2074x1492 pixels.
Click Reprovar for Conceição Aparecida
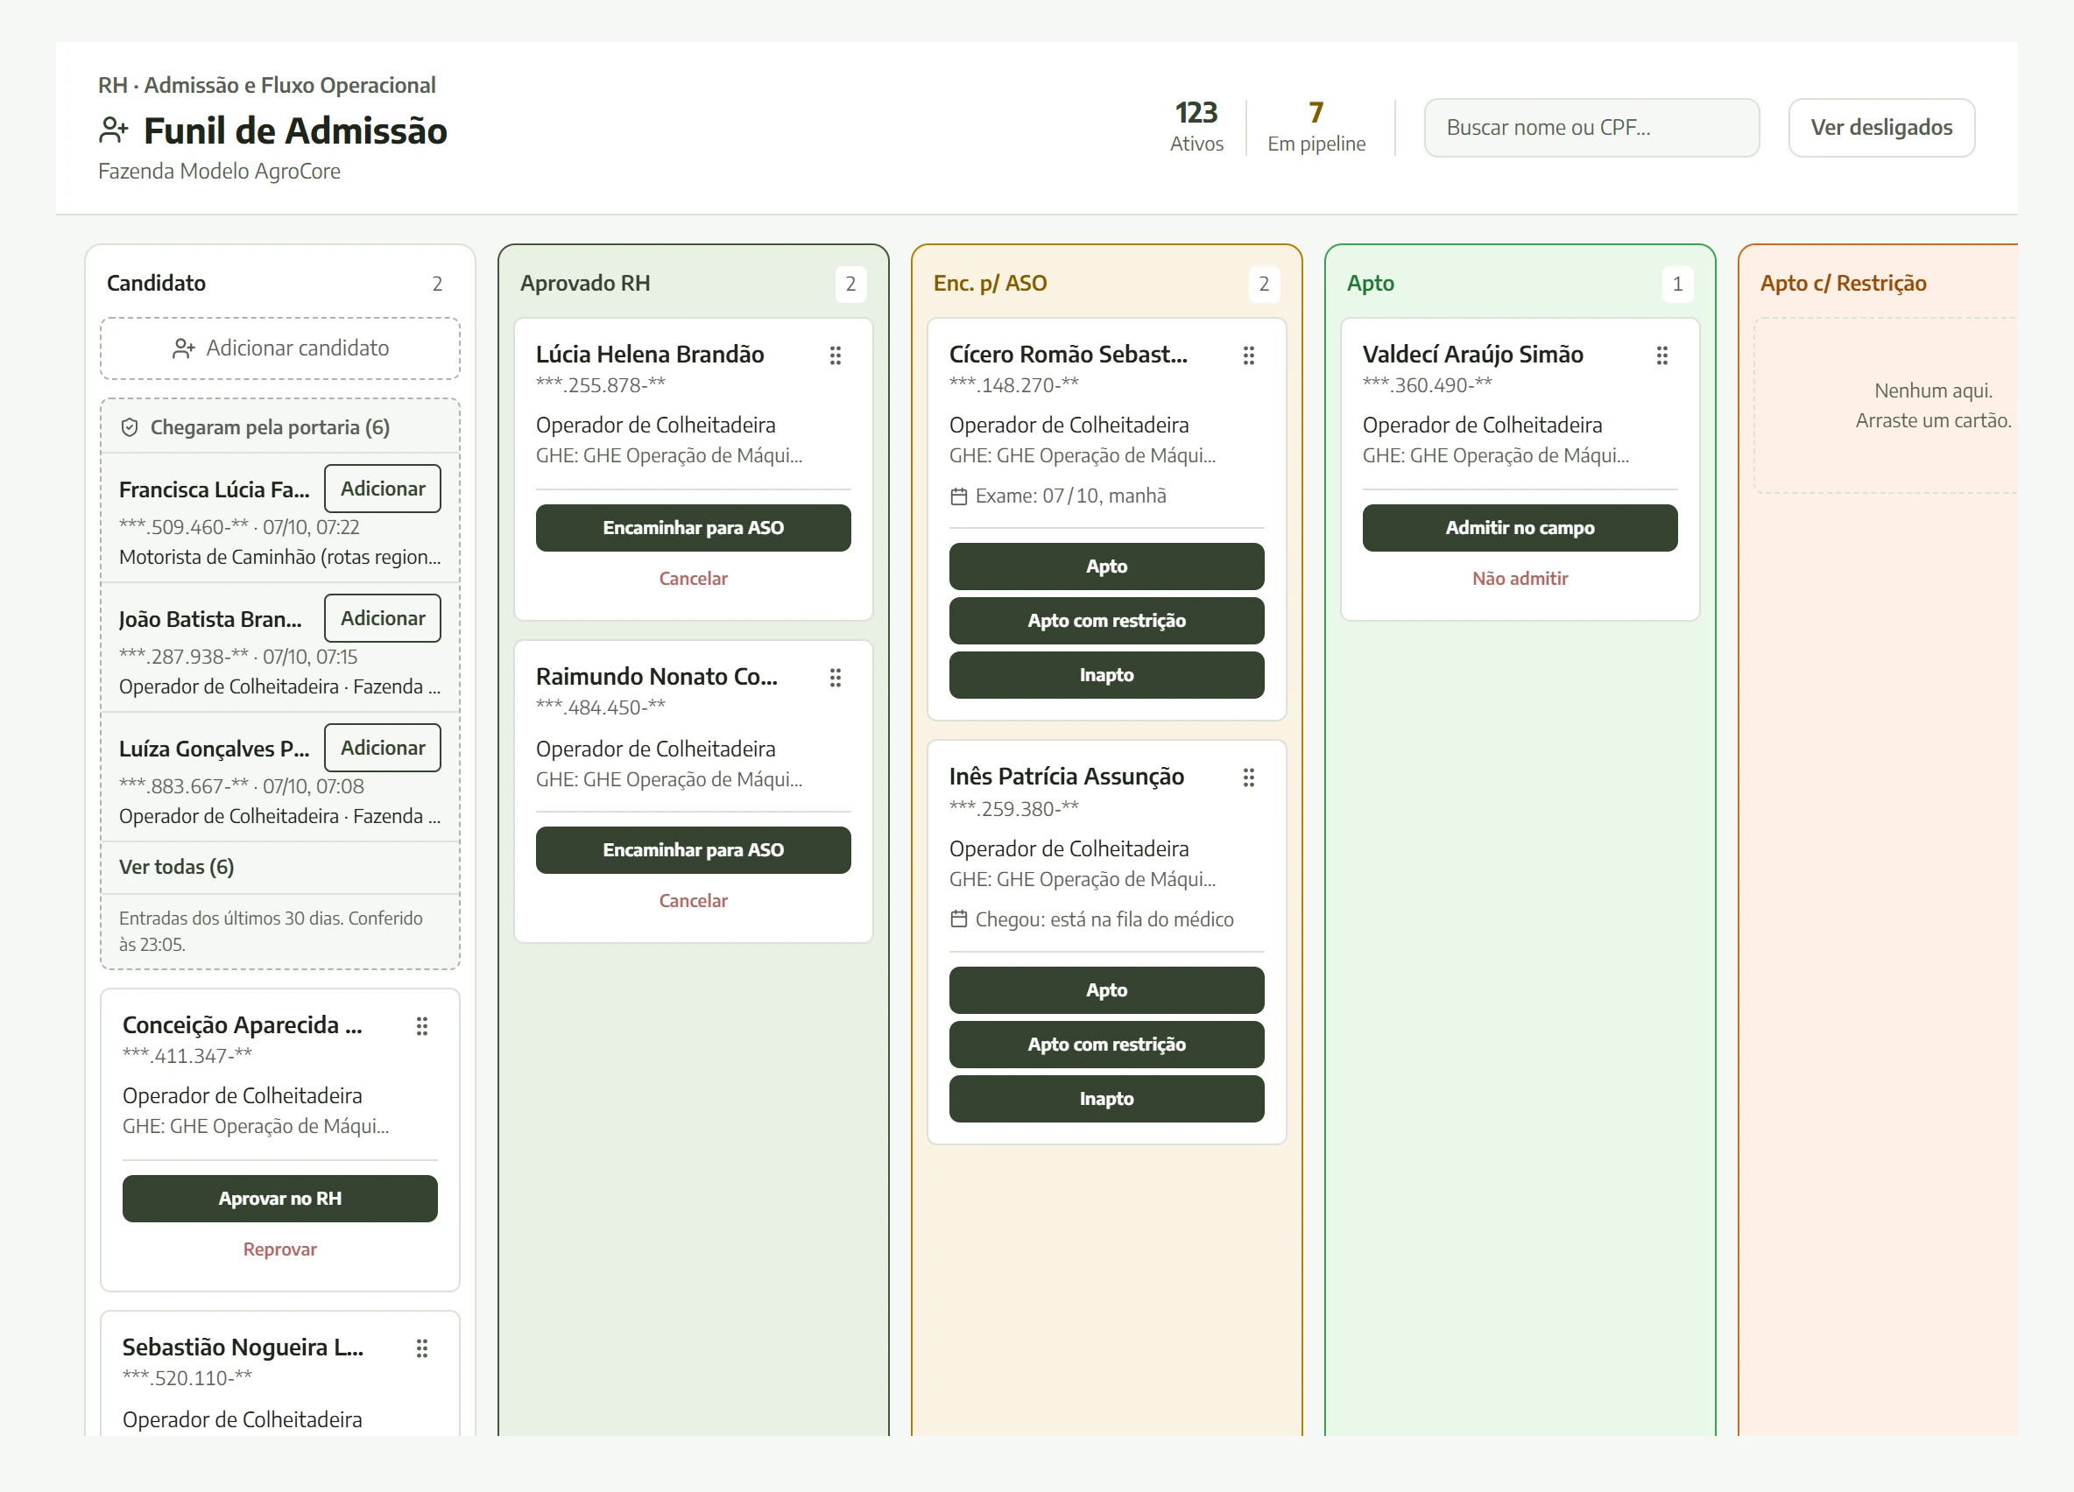click(x=279, y=1249)
